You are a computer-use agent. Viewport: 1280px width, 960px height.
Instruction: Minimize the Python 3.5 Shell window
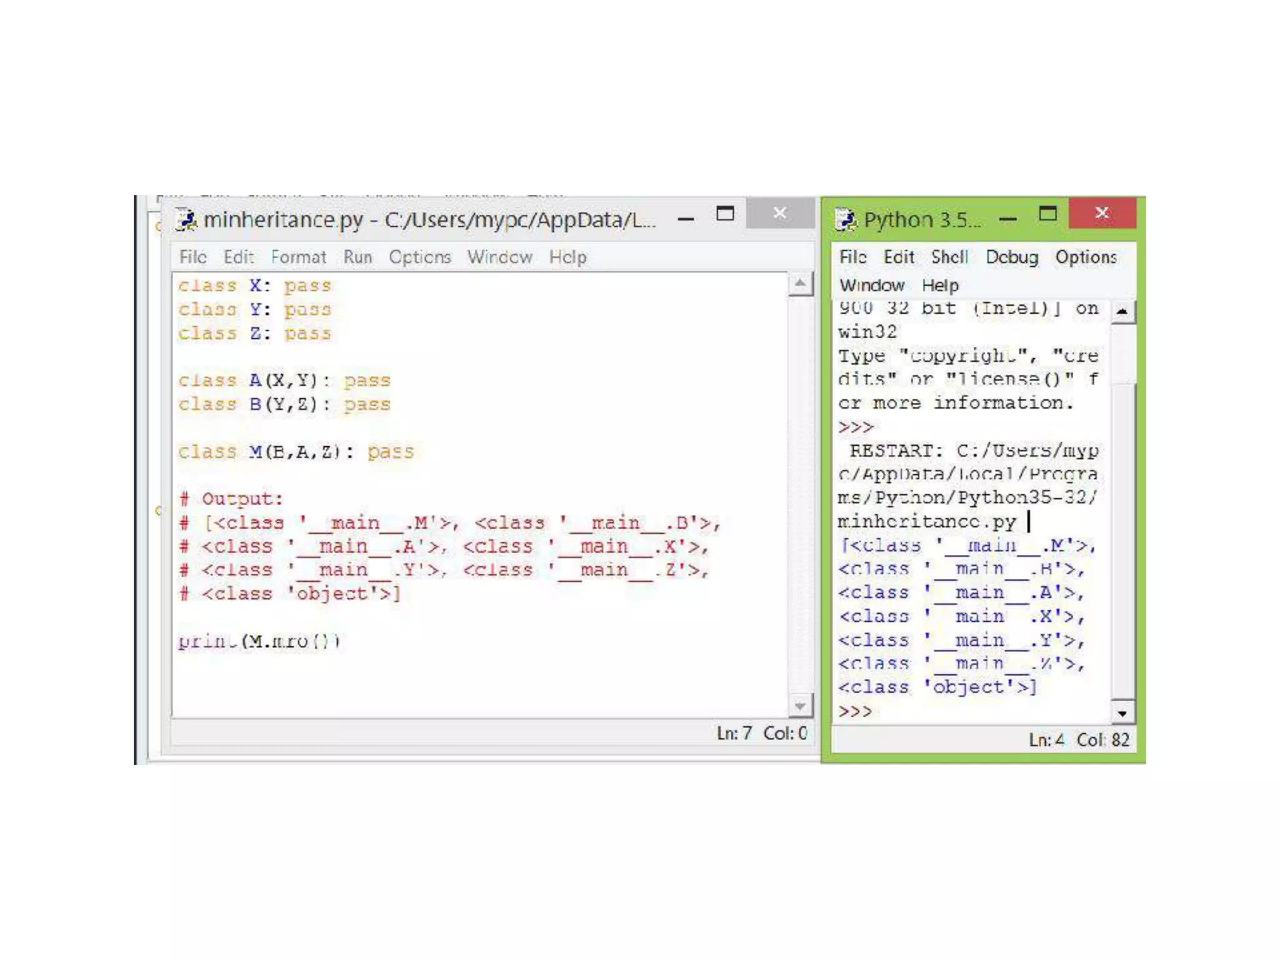pos(1007,219)
